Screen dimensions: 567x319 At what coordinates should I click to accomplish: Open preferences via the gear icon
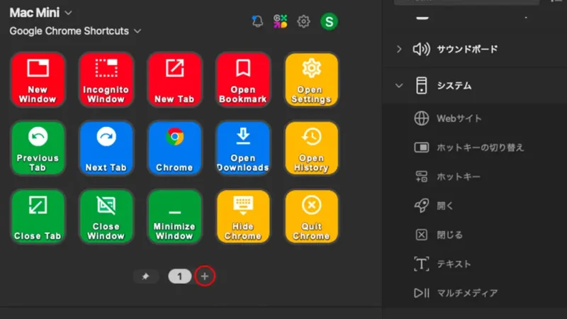tap(303, 21)
